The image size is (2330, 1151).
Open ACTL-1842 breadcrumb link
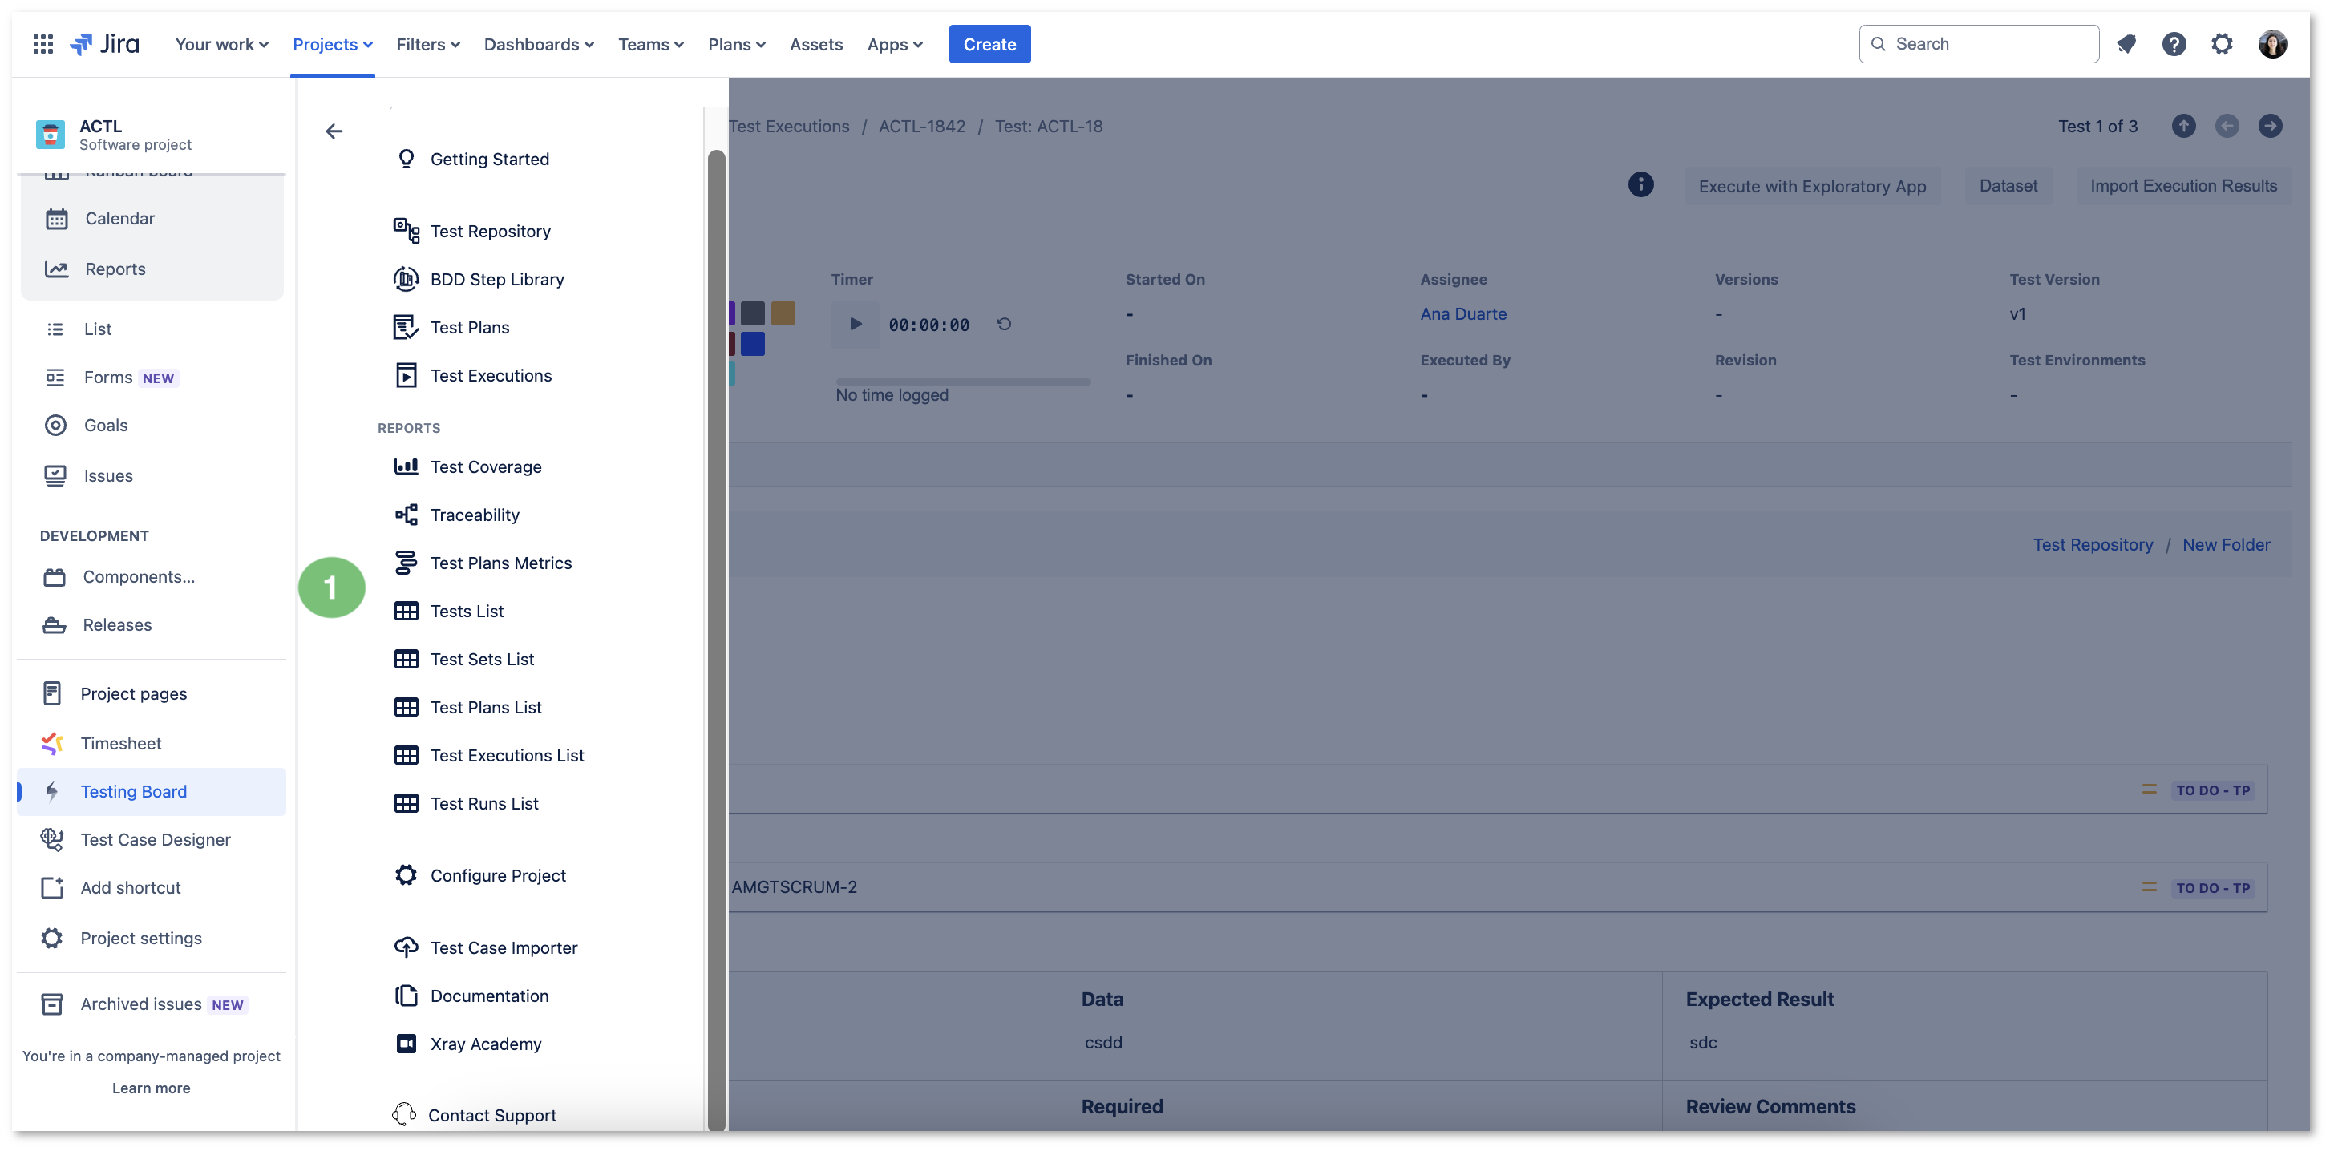(x=922, y=127)
